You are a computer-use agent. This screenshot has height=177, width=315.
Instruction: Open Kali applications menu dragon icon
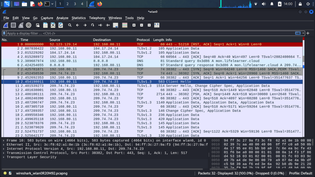coord(7,4)
